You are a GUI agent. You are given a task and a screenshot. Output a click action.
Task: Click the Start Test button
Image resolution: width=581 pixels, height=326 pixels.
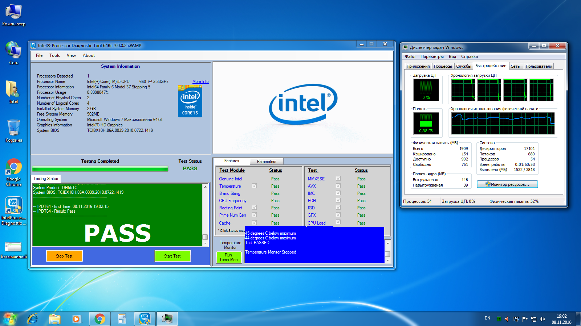click(x=172, y=256)
